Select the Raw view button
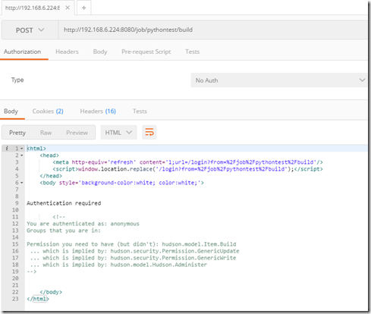This screenshot has height=314, width=371. [46, 133]
